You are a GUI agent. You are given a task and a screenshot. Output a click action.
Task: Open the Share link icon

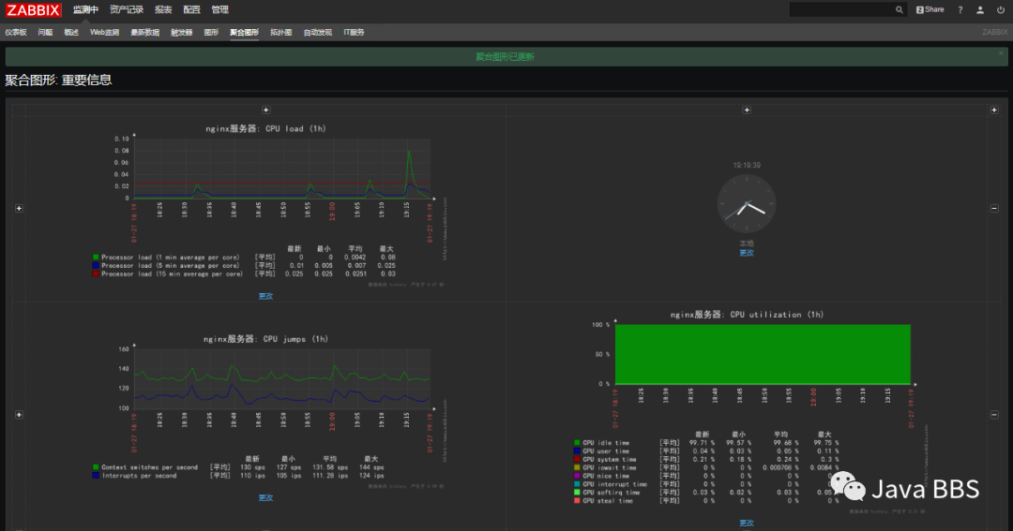[930, 9]
